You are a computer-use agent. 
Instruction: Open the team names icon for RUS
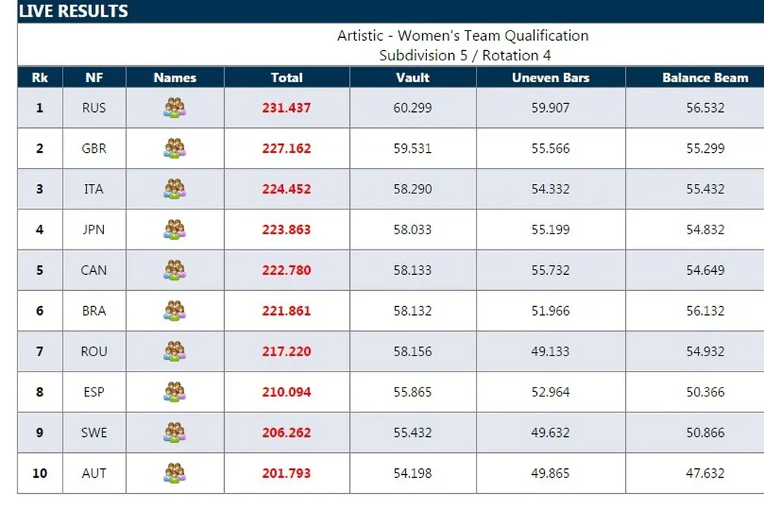click(175, 108)
